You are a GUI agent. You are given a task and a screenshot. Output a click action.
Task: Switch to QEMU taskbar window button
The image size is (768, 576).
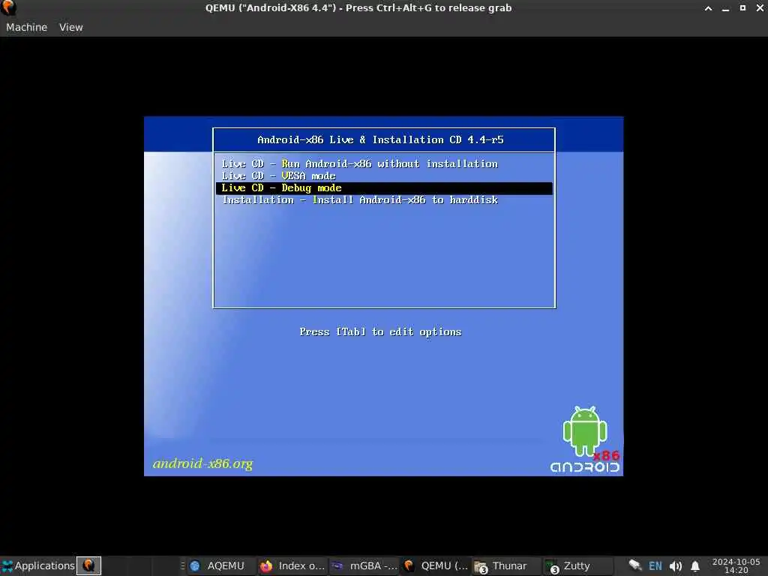pyautogui.click(x=436, y=565)
